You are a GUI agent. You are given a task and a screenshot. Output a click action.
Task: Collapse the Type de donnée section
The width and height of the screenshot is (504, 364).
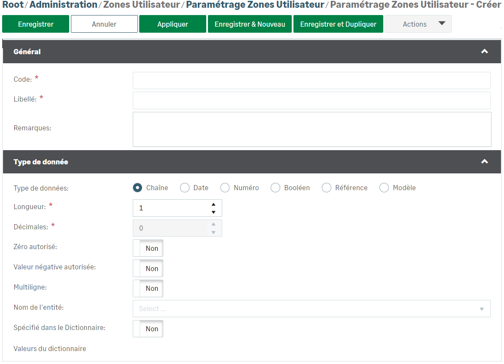[484, 162]
